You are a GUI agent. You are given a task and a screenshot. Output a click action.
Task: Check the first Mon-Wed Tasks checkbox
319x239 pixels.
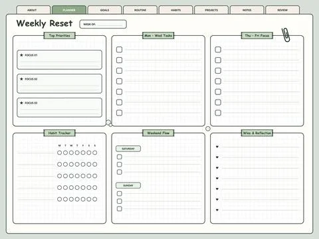click(119, 49)
